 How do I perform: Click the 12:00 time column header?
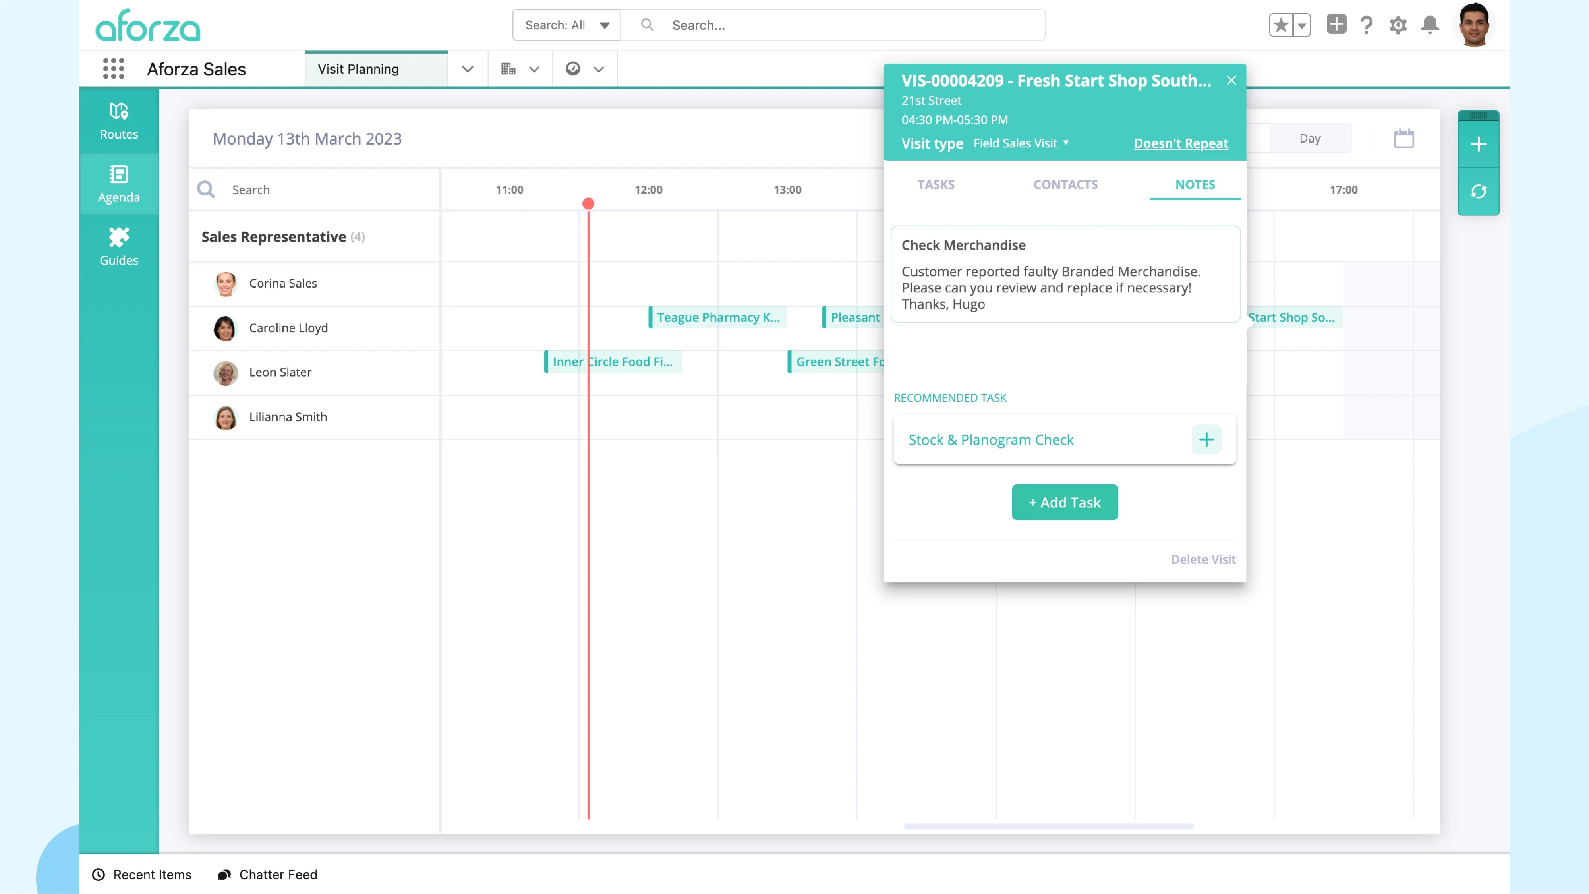tap(648, 190)
